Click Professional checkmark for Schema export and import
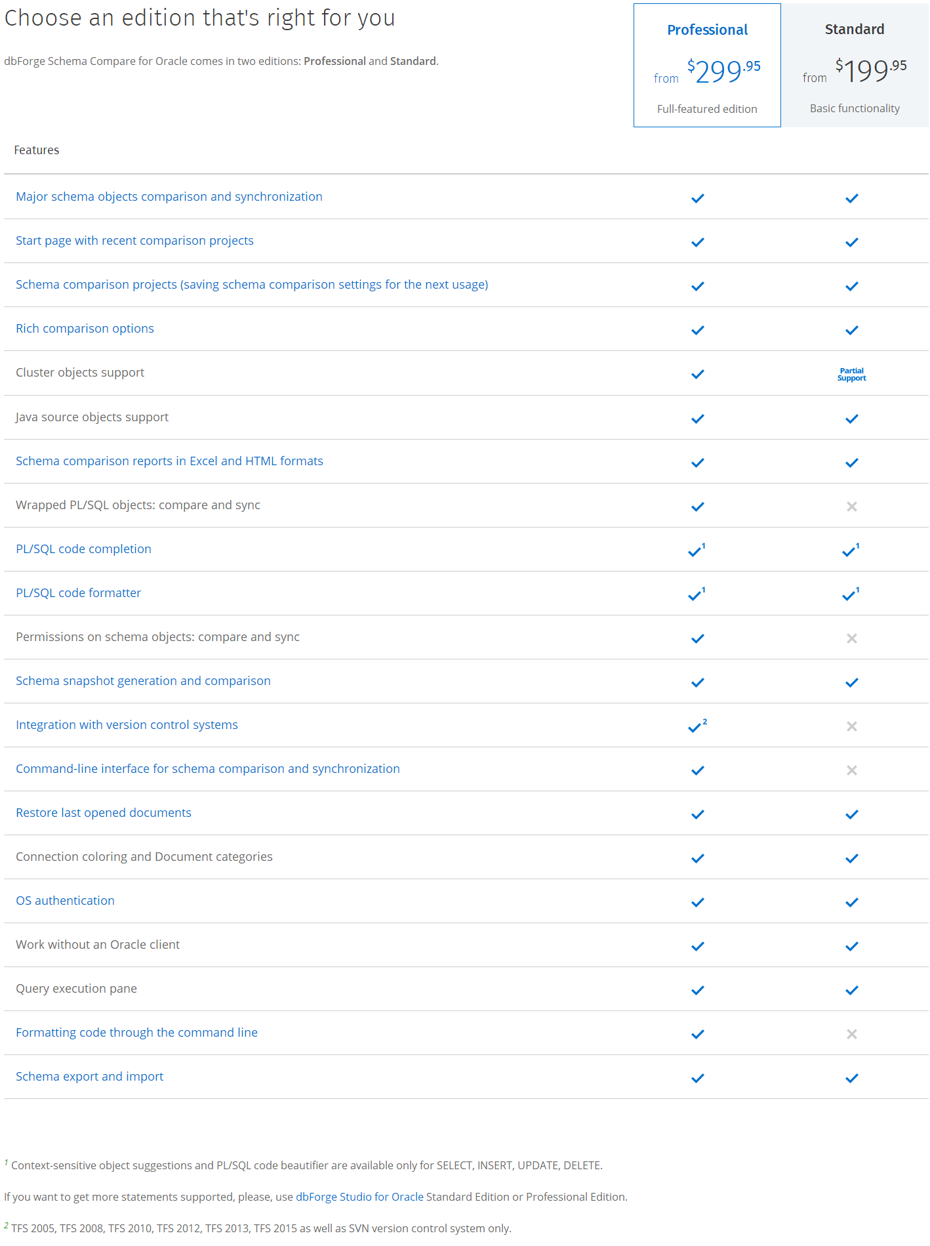 click(697, 1077)
